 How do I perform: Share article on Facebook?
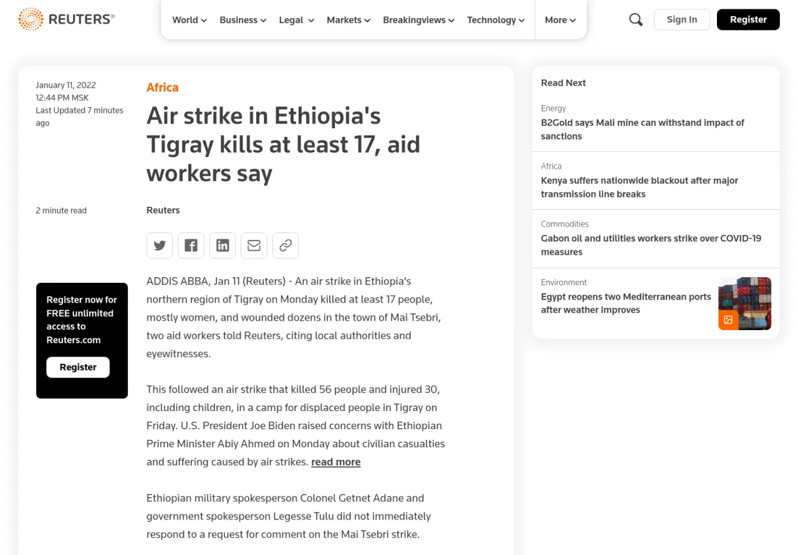pos(191,245)
